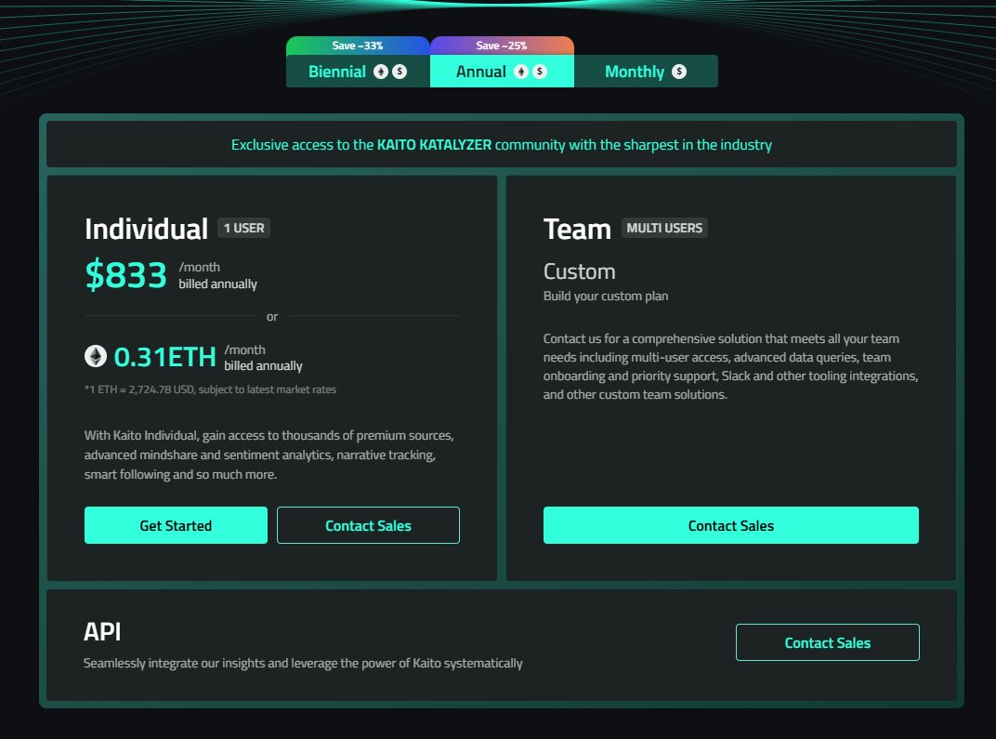Click the ETH icon on Biennial tab
Screen dimensions: 996x739
381,72
